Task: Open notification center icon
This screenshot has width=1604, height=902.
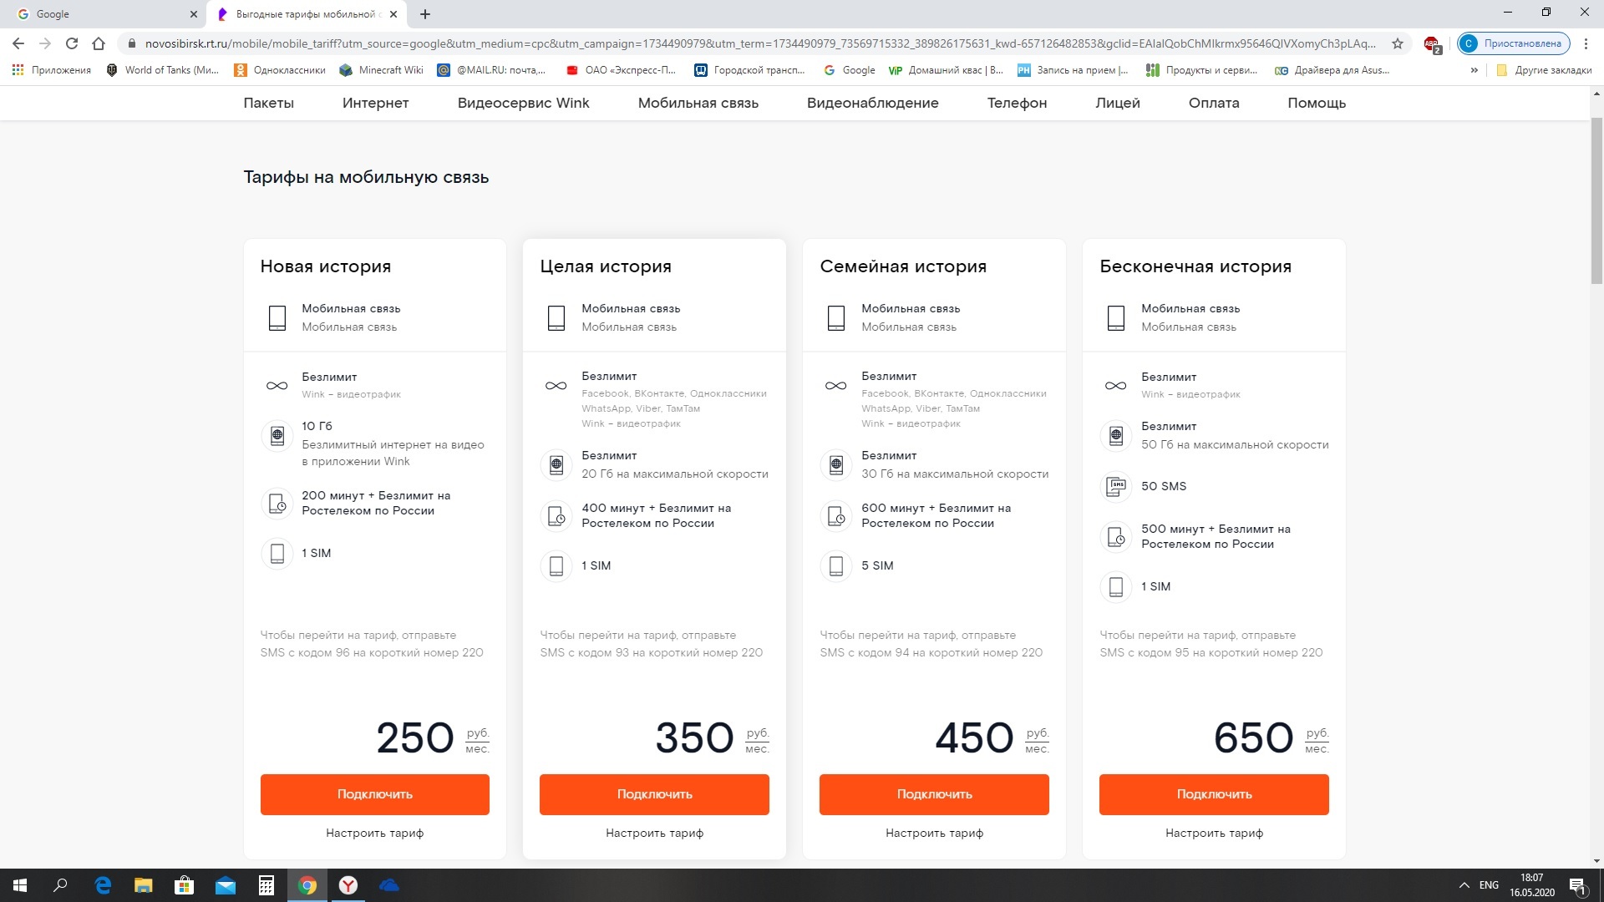Action: tap(1578, 886)
